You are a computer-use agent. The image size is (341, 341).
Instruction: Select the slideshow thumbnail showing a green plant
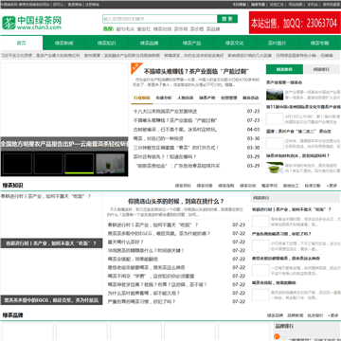click(x=110, y=164)
